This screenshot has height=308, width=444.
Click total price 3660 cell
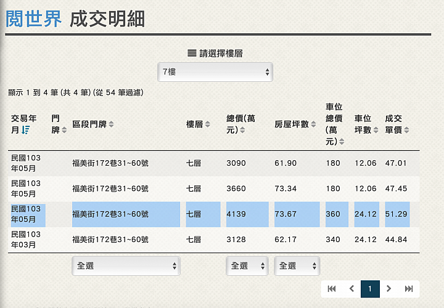tap(236, 188)
